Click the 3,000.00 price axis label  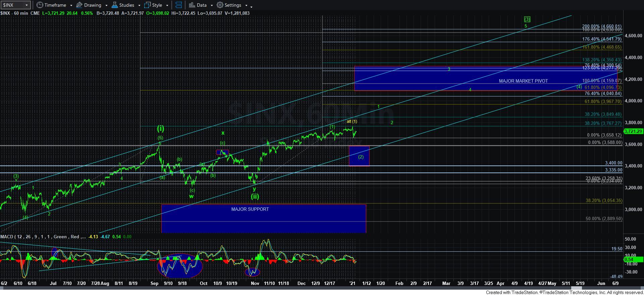click(633, 209)
